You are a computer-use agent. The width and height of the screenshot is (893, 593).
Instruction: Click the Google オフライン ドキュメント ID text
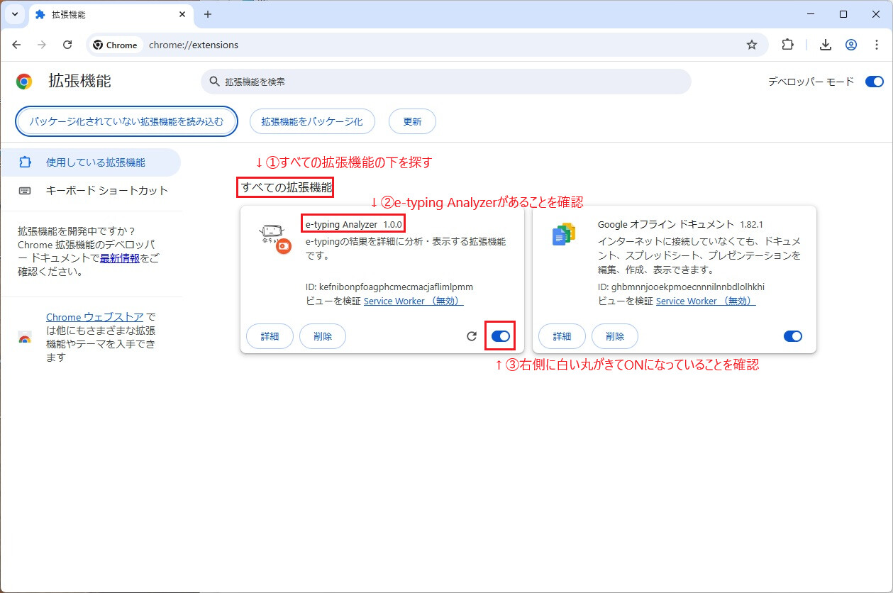tap(681, 287)
